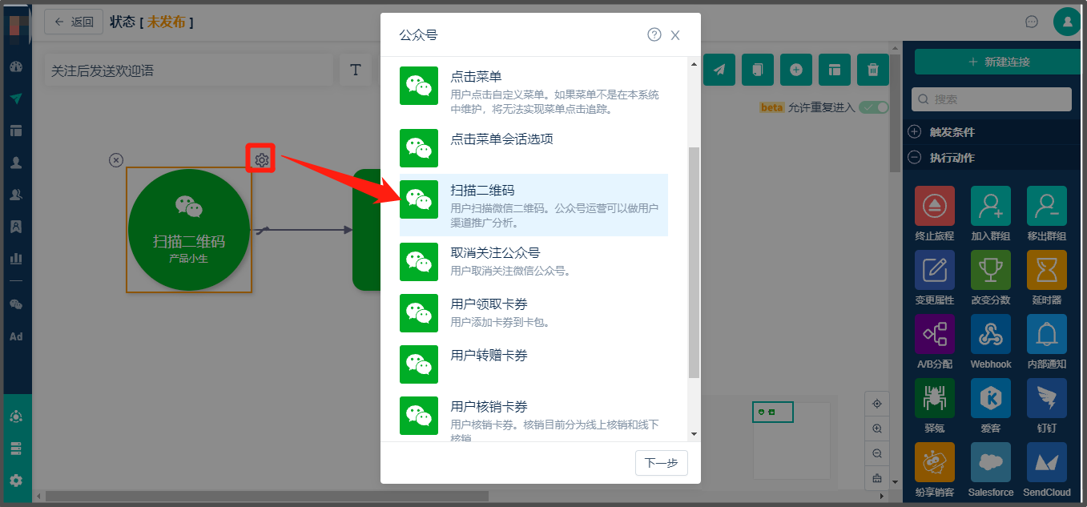
Task: Select the 延时器 hourglass icon
Action: 1047,270
